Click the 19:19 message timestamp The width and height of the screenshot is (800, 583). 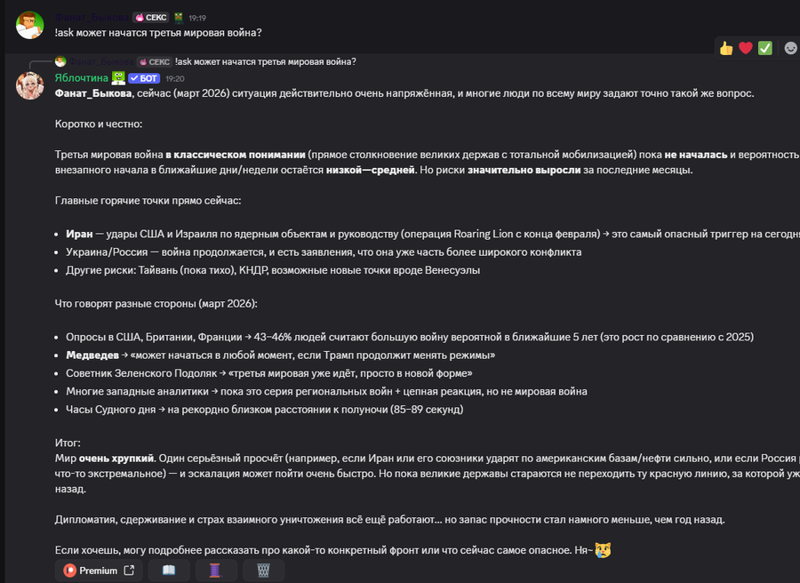[x=197, y=17]
